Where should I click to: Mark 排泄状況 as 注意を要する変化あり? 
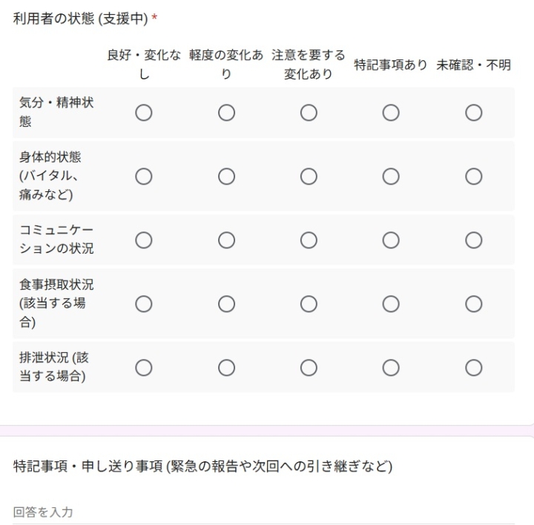309,368
